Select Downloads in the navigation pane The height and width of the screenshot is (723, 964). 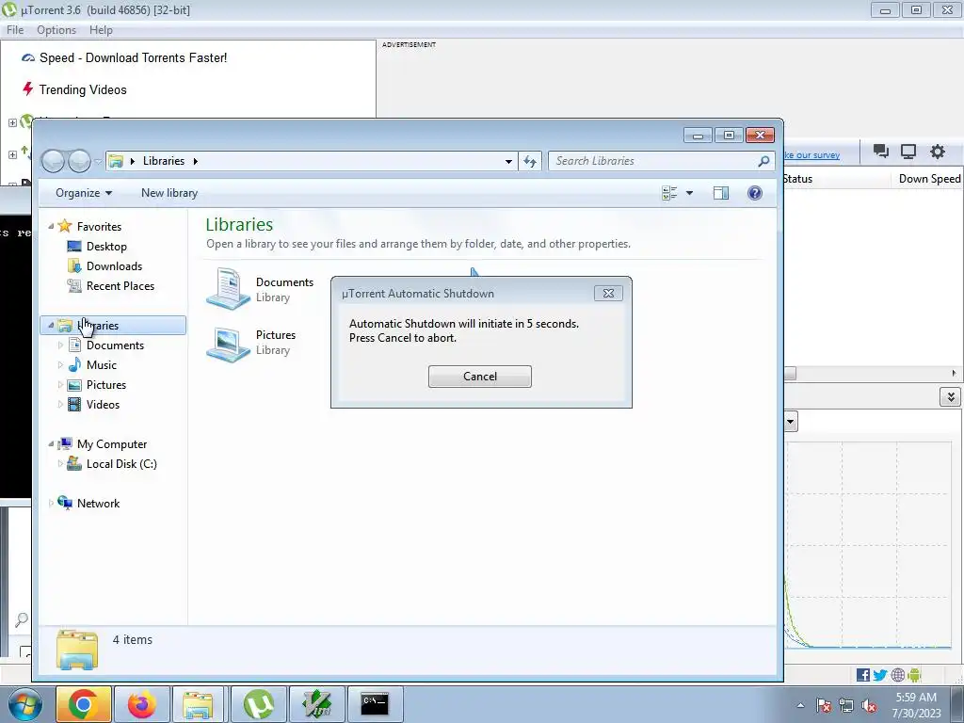pyautogui.click(x=114, y=266)
